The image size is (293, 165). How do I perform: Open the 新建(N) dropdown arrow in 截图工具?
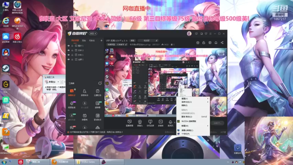click(x=58, y=82)
